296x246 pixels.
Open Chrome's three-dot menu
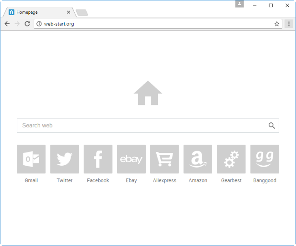click(289, 24)
